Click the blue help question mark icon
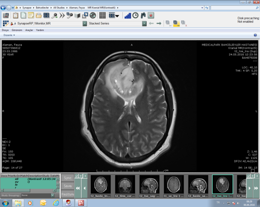 point(255,35)
